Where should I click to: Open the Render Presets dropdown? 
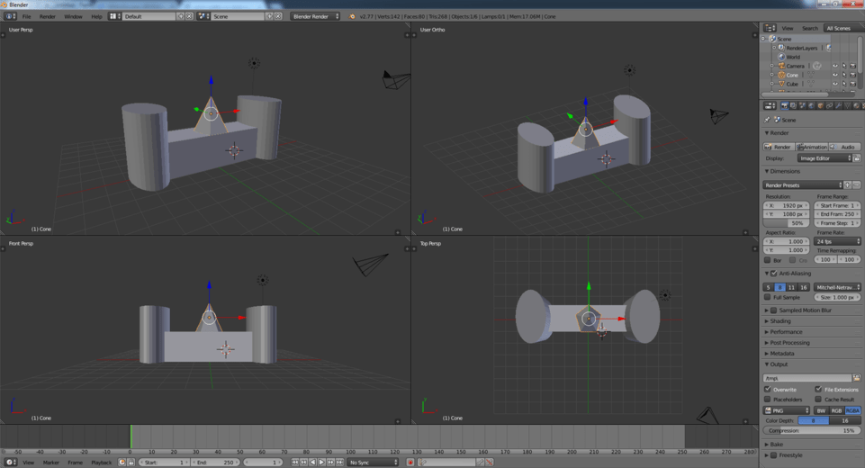point(802,184)
